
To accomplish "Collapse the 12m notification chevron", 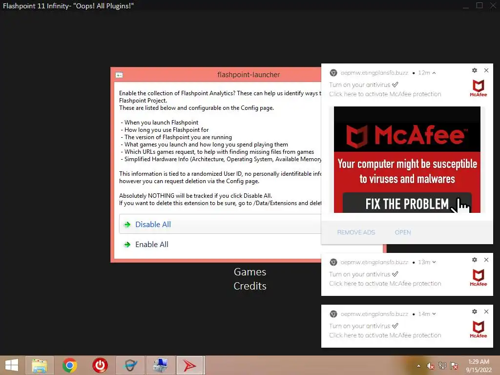I will point(434,73).
